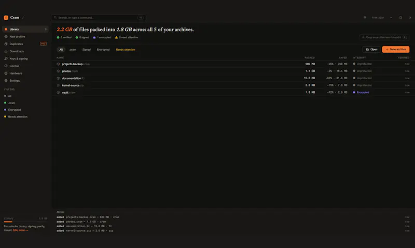Image resolution: width=415 pixels, height=248 pixels.
Task: Click the Encrypted label on vault row
Action: [363, 93]
